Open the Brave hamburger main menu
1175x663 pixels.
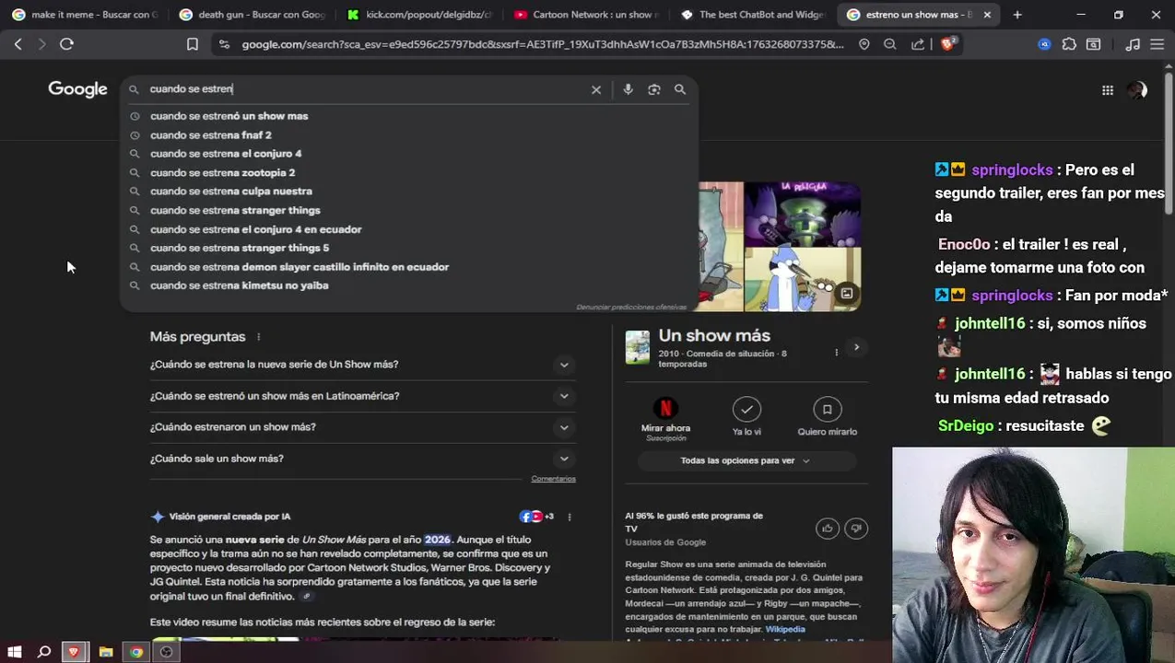(1157, 44)
